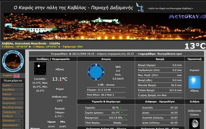206x129 pixels.
Task: Click the Βροχή Σήμερα 0.0 mm value
Action: click(x=177, y=65)
